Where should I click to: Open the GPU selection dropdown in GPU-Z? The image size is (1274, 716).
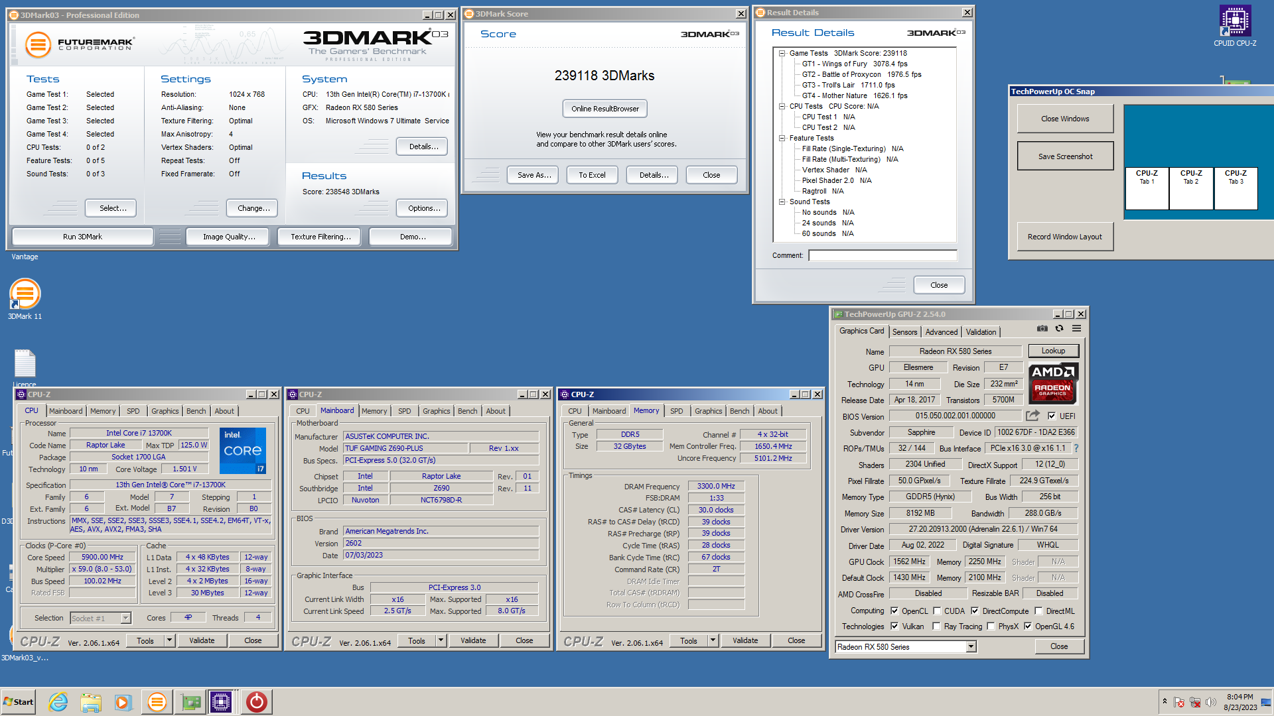pyautogui.click(x=971, y=647)
